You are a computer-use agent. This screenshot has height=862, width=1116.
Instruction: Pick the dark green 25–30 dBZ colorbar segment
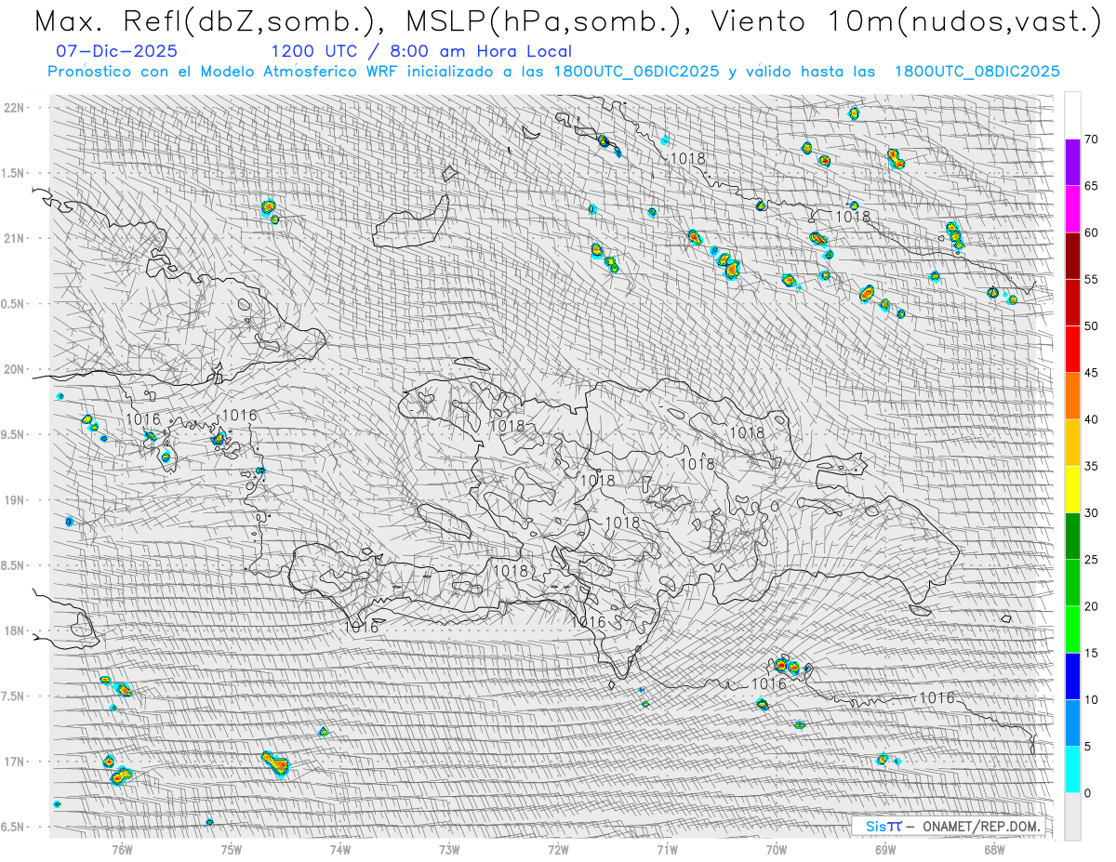[x=1072, y=536]
